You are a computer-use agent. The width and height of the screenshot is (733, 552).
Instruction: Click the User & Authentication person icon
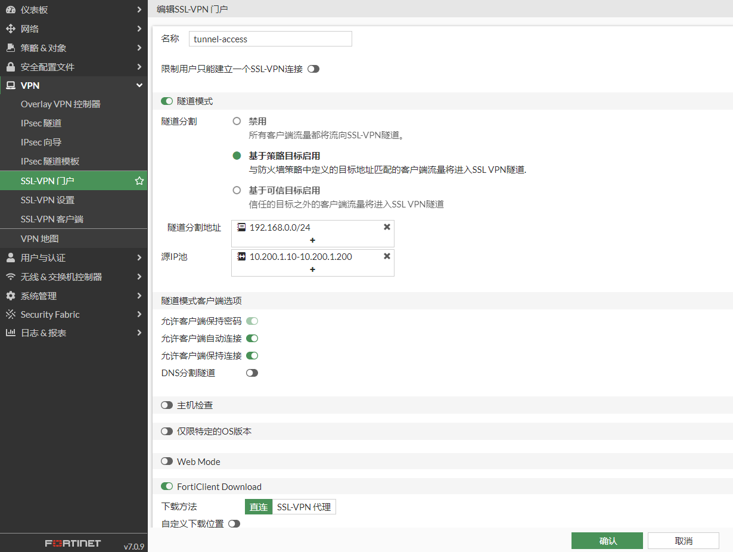pyautogui.click(x=10, y=258)
